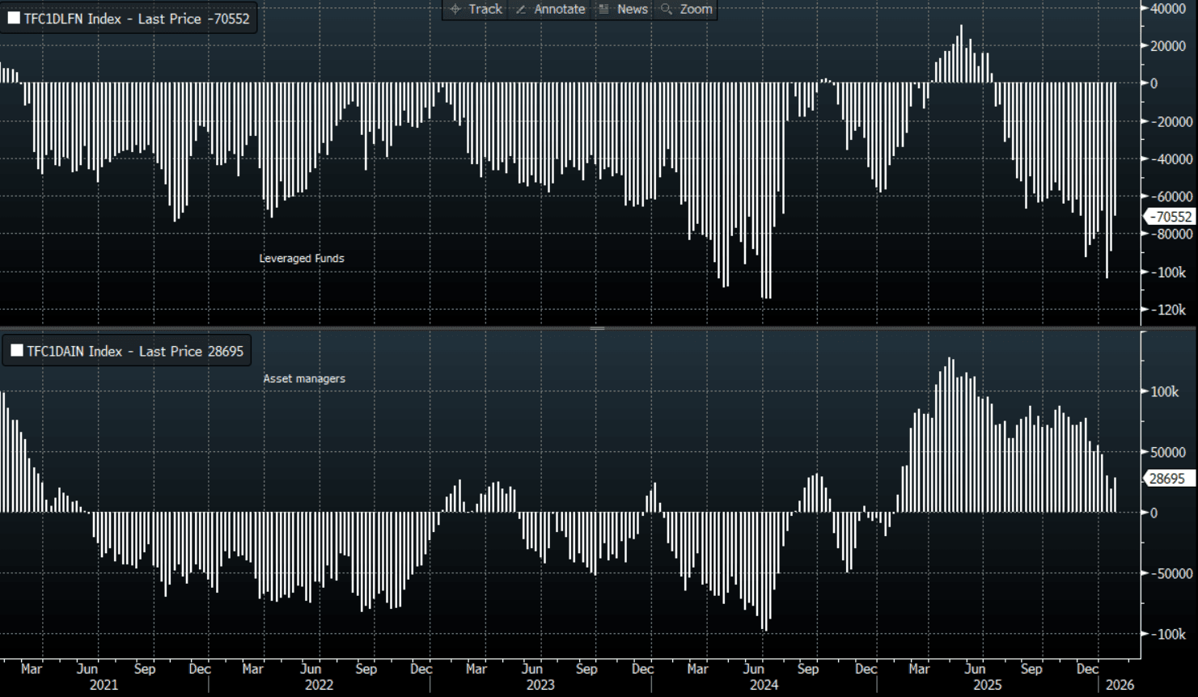Select the Asset managers annotation text
The height and width of the screenshot is (697, 1198).
pos(304,378)
